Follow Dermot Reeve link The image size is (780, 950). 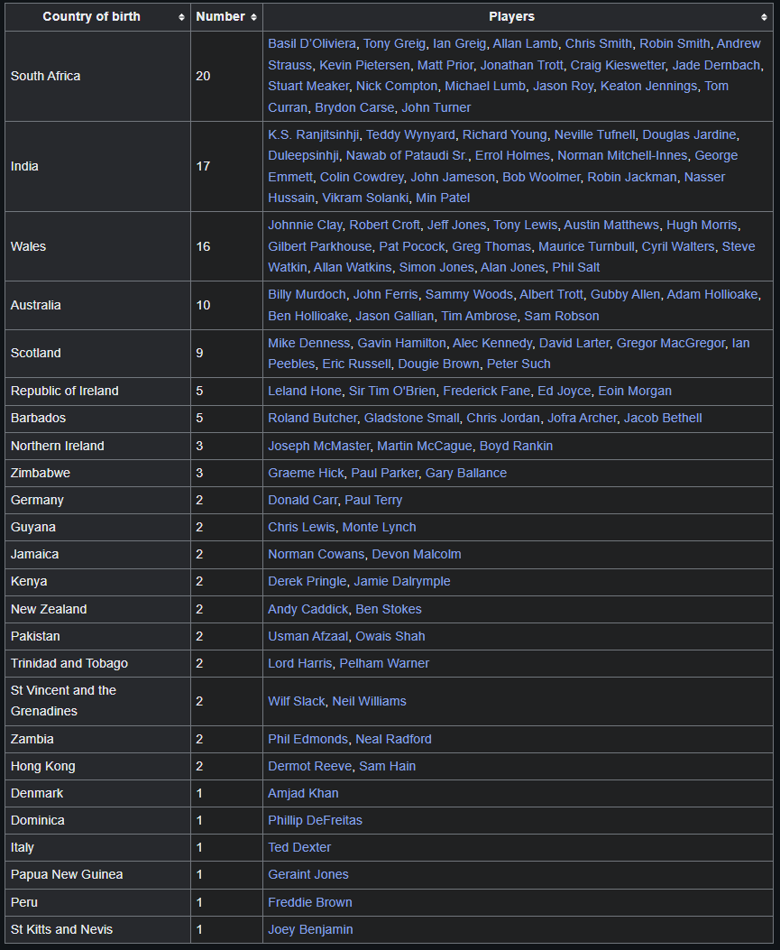309,767
